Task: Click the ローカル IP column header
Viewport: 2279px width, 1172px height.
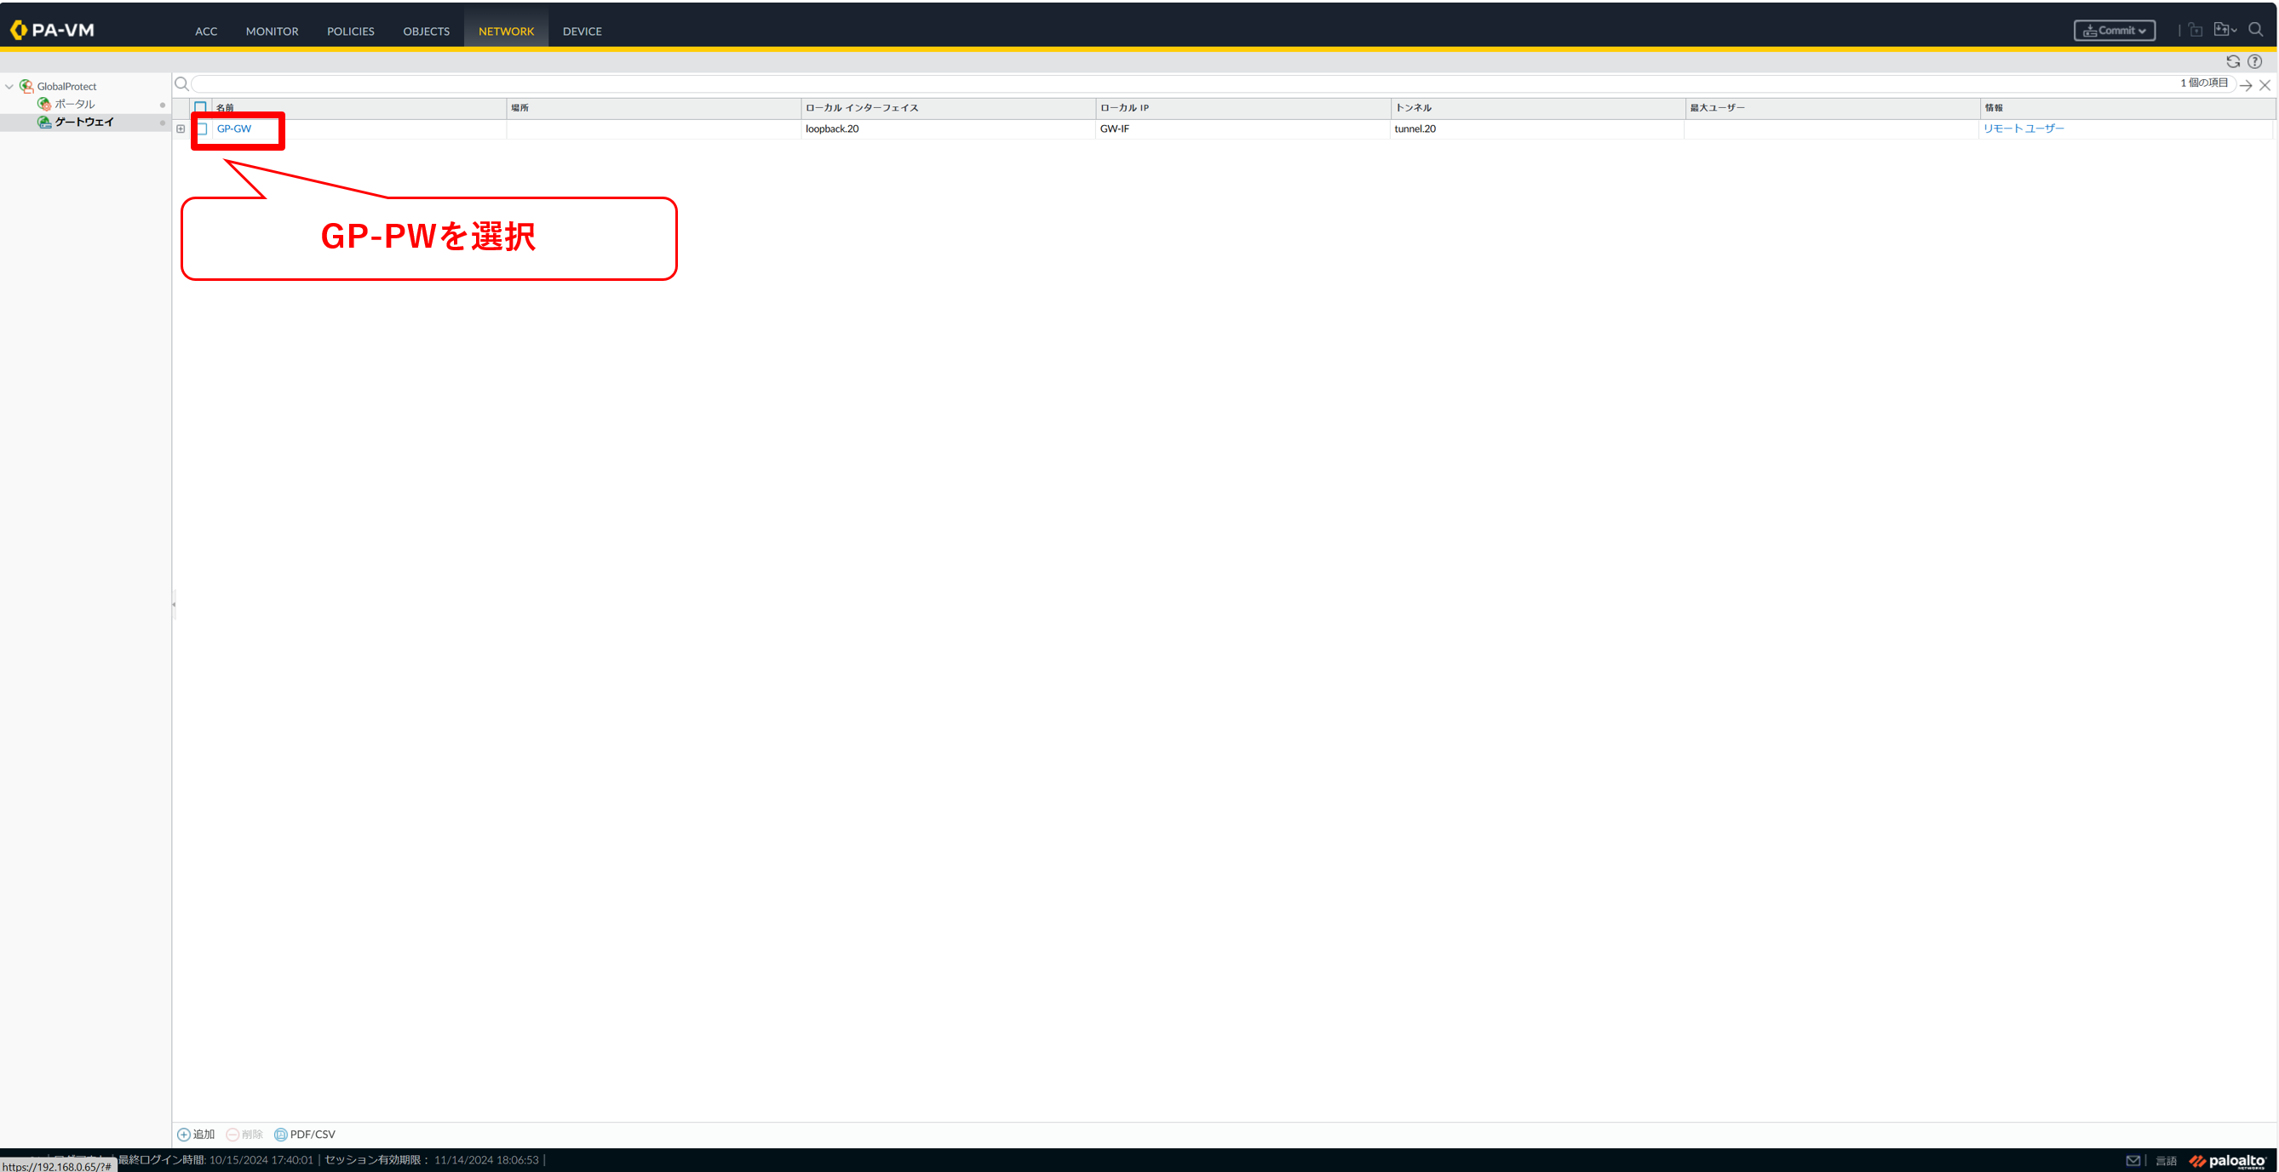Action: pos(1243,108)
